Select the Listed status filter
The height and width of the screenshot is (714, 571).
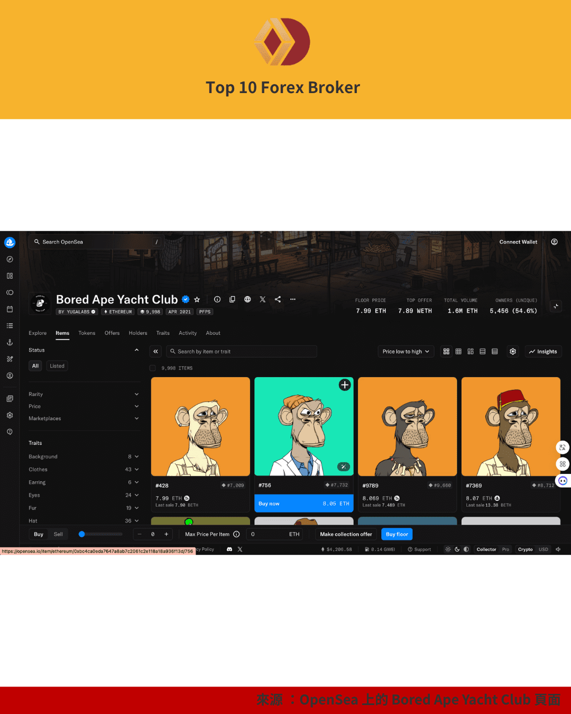[57, 366]
